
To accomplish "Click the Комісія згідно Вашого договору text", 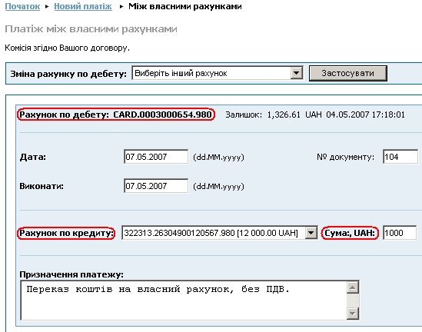I will click(68, 48).
